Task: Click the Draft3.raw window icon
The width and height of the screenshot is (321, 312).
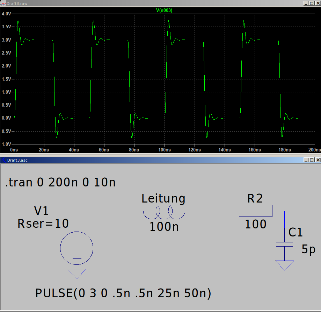Action: coord(3,3)
